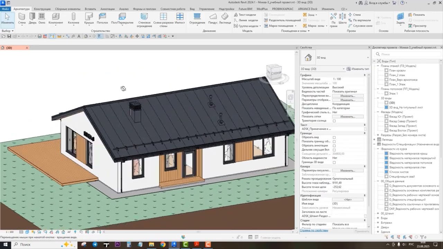Screen dimensions: 443x249
Task: Expand the Разрезы tree node
Action: [x=378, y=135]
